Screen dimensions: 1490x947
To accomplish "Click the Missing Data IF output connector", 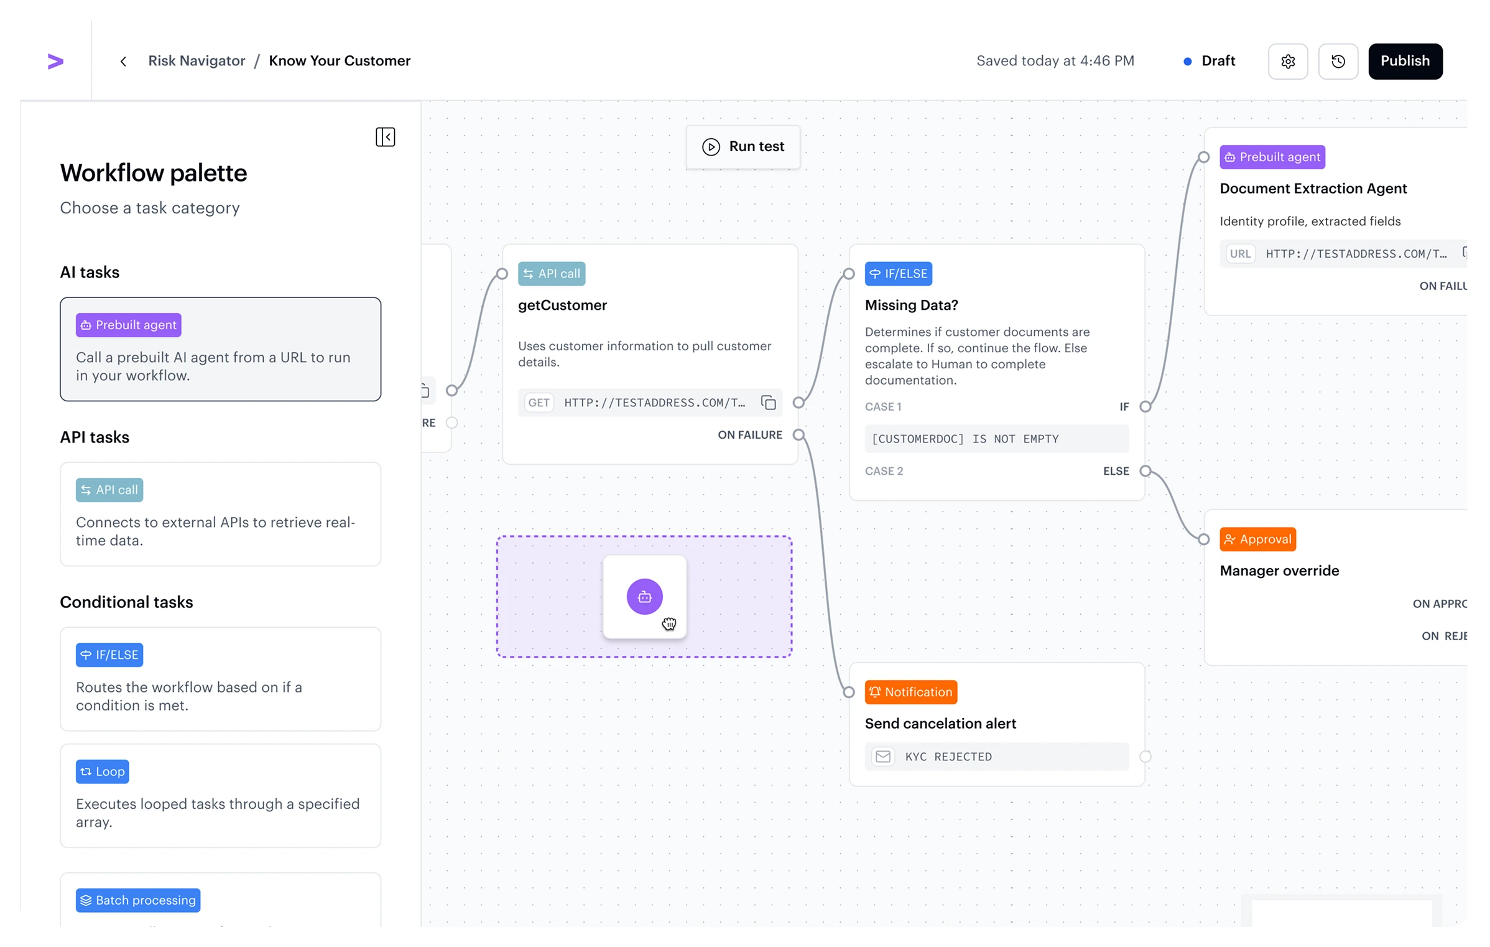I will pyautogui.click(x=1145, y=406).
